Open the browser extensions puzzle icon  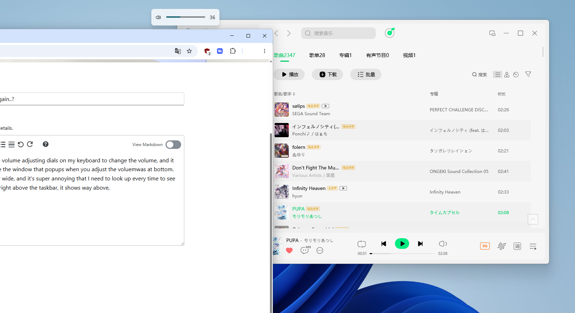pos(233,51)
